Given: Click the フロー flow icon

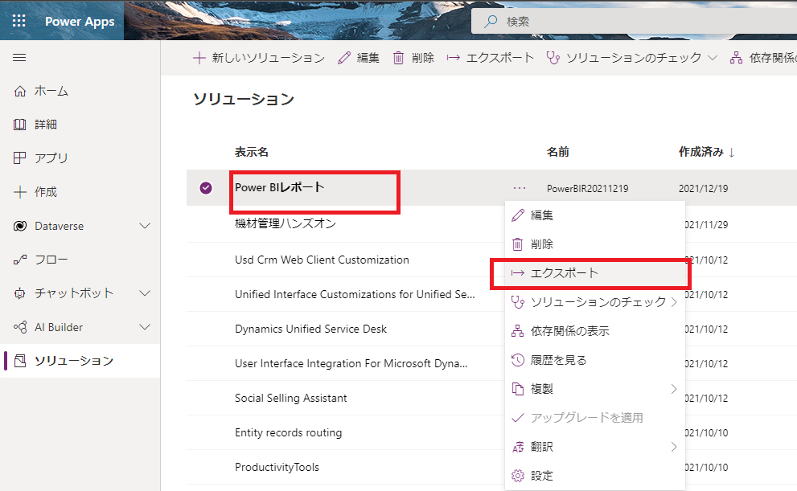Looking at the screenshot, I should pyautogui.click(x=20, y=260).
